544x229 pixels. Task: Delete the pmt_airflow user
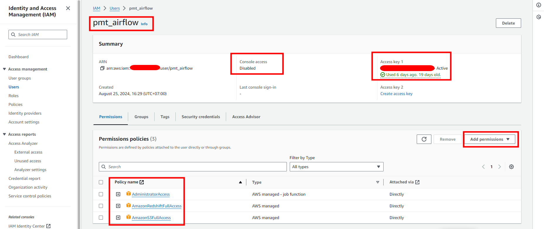pos(508,23)
